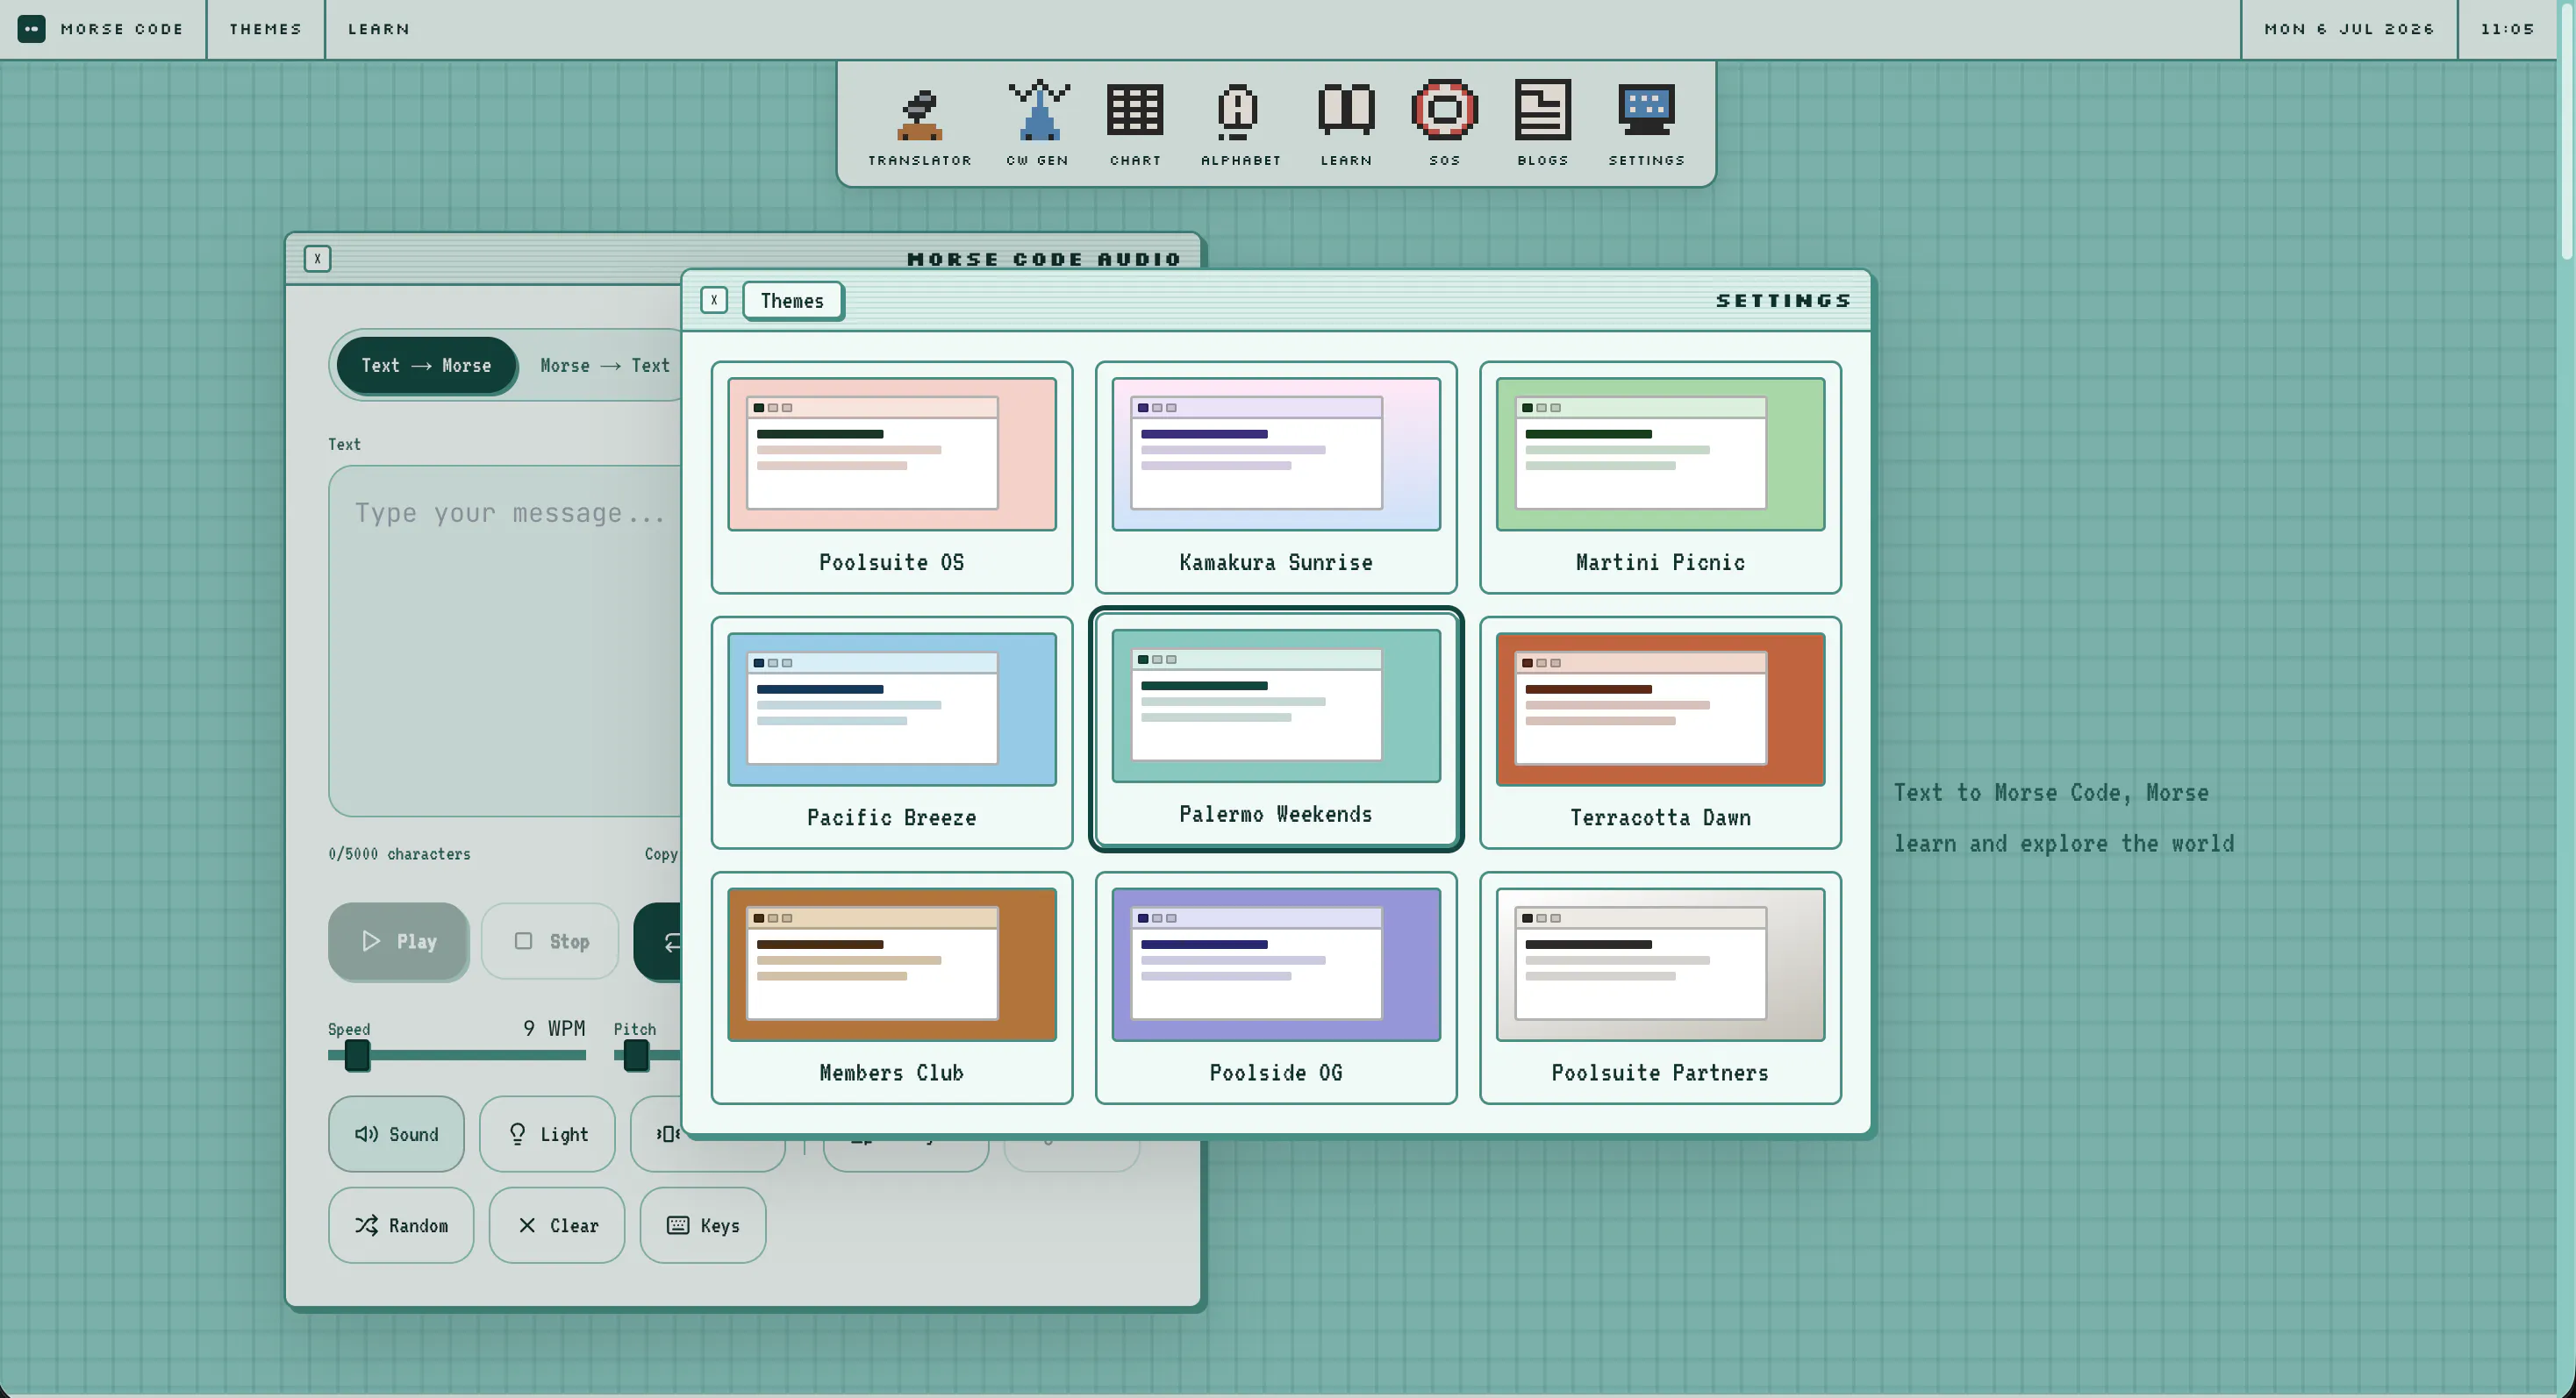Open the Learn book icon in dock

[1346, 124]
